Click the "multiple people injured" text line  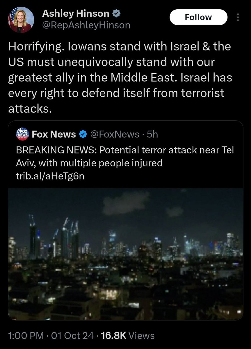pos(89,163)
